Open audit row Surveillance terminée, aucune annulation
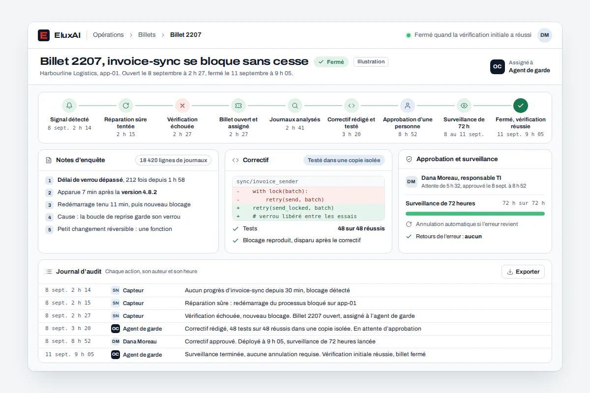The width and height of the screenshot is (590, 393). tap(295, 354)
